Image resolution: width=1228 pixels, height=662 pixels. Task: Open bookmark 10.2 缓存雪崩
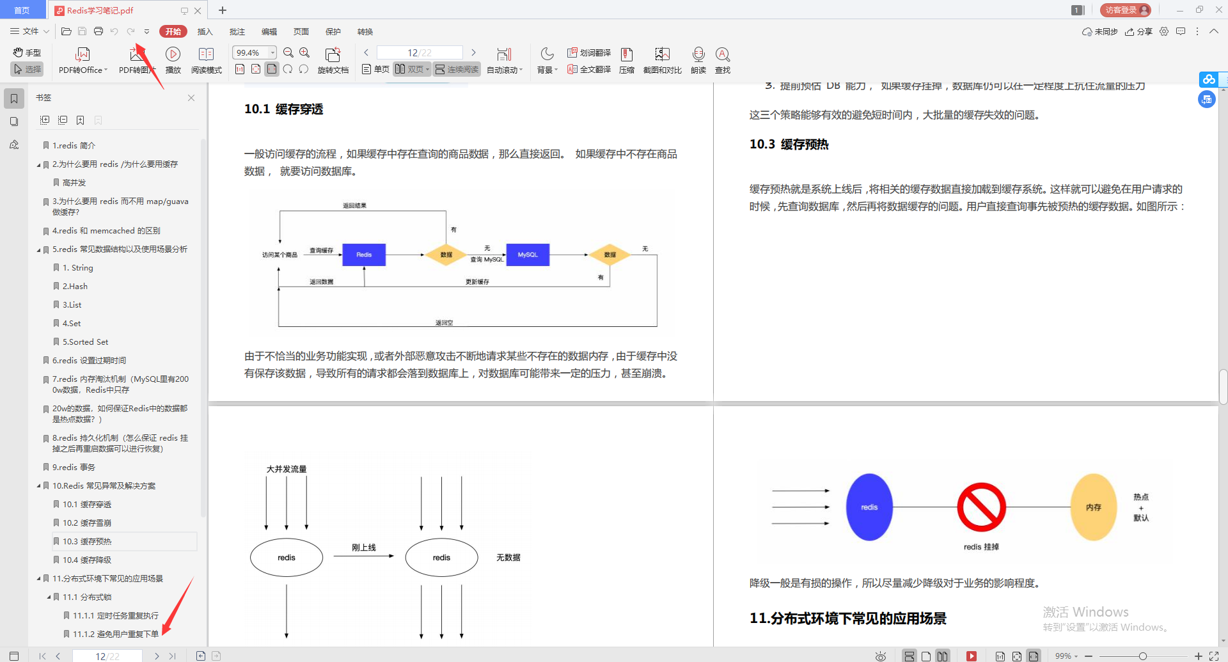pos(87,523)
